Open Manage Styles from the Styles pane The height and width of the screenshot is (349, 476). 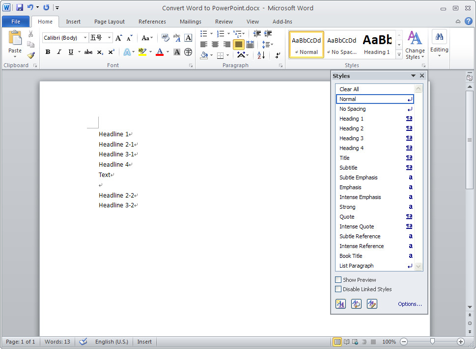click(372, 303)
